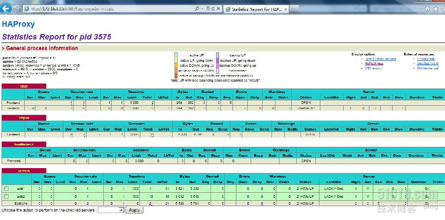Click the 'Statistics Report for pid 3575' title
445x220 pixels.
[x=56, y=37]
